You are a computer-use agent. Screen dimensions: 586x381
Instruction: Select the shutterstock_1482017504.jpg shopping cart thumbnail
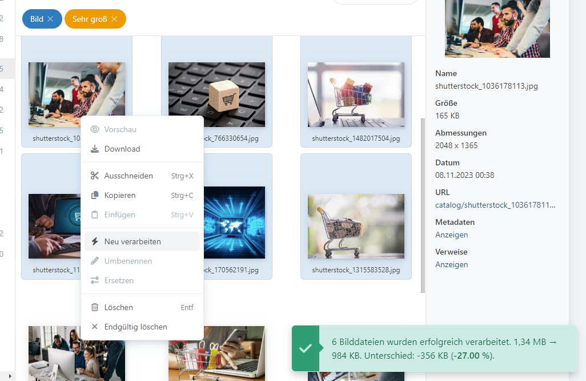click(x=356, y=94)
